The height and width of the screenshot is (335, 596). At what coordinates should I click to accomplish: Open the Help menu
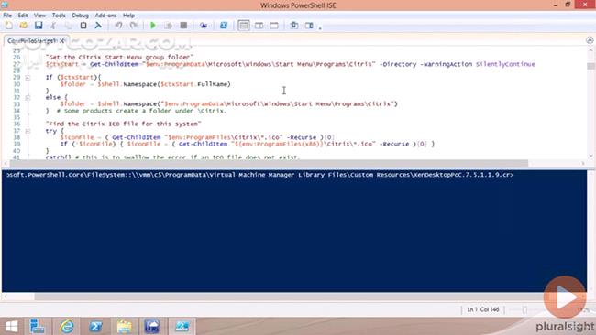coord(129,16)
